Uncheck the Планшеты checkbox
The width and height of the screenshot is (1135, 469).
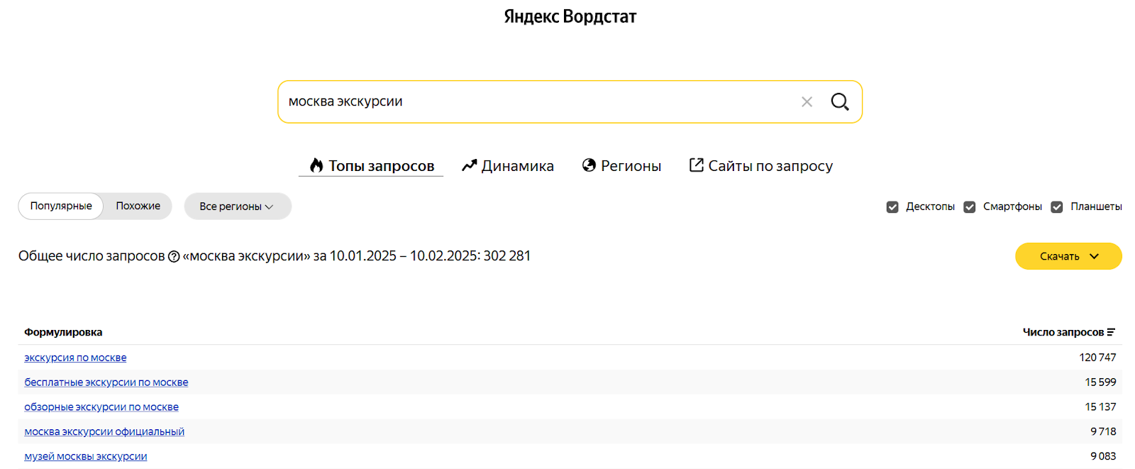(x=1056, y=206)
